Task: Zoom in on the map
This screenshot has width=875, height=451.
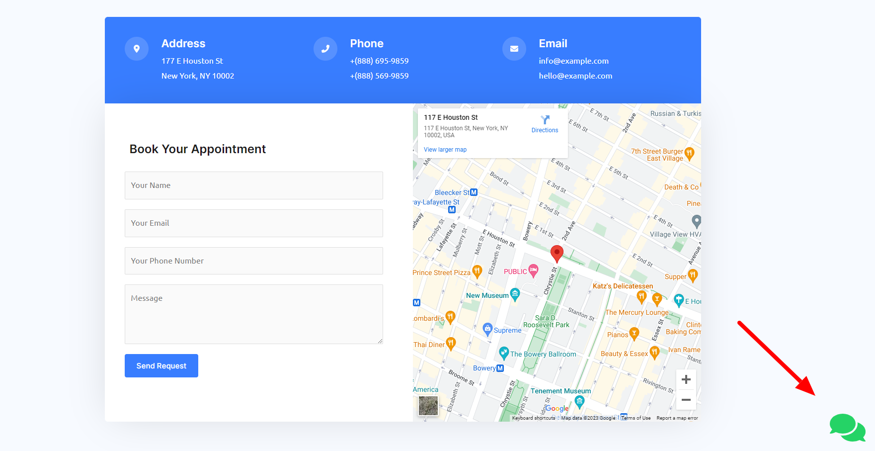Action: tap(686, 379)
